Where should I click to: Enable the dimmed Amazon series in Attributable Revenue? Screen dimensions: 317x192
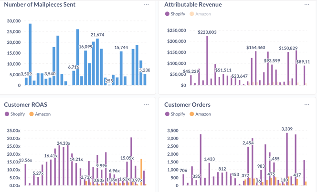pyautogui.click(x=200, y=14)
